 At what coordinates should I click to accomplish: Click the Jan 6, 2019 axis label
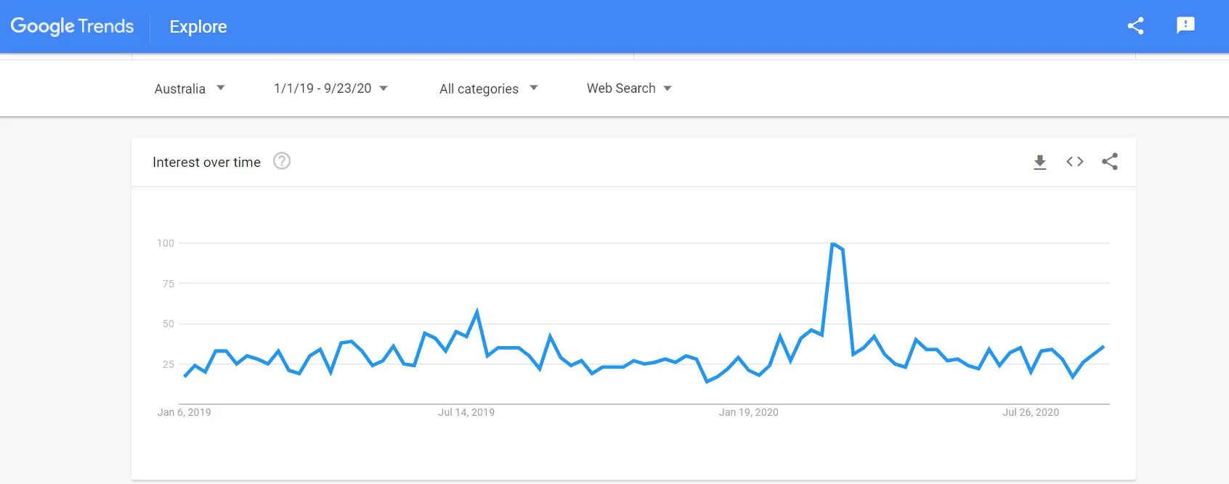185,412
